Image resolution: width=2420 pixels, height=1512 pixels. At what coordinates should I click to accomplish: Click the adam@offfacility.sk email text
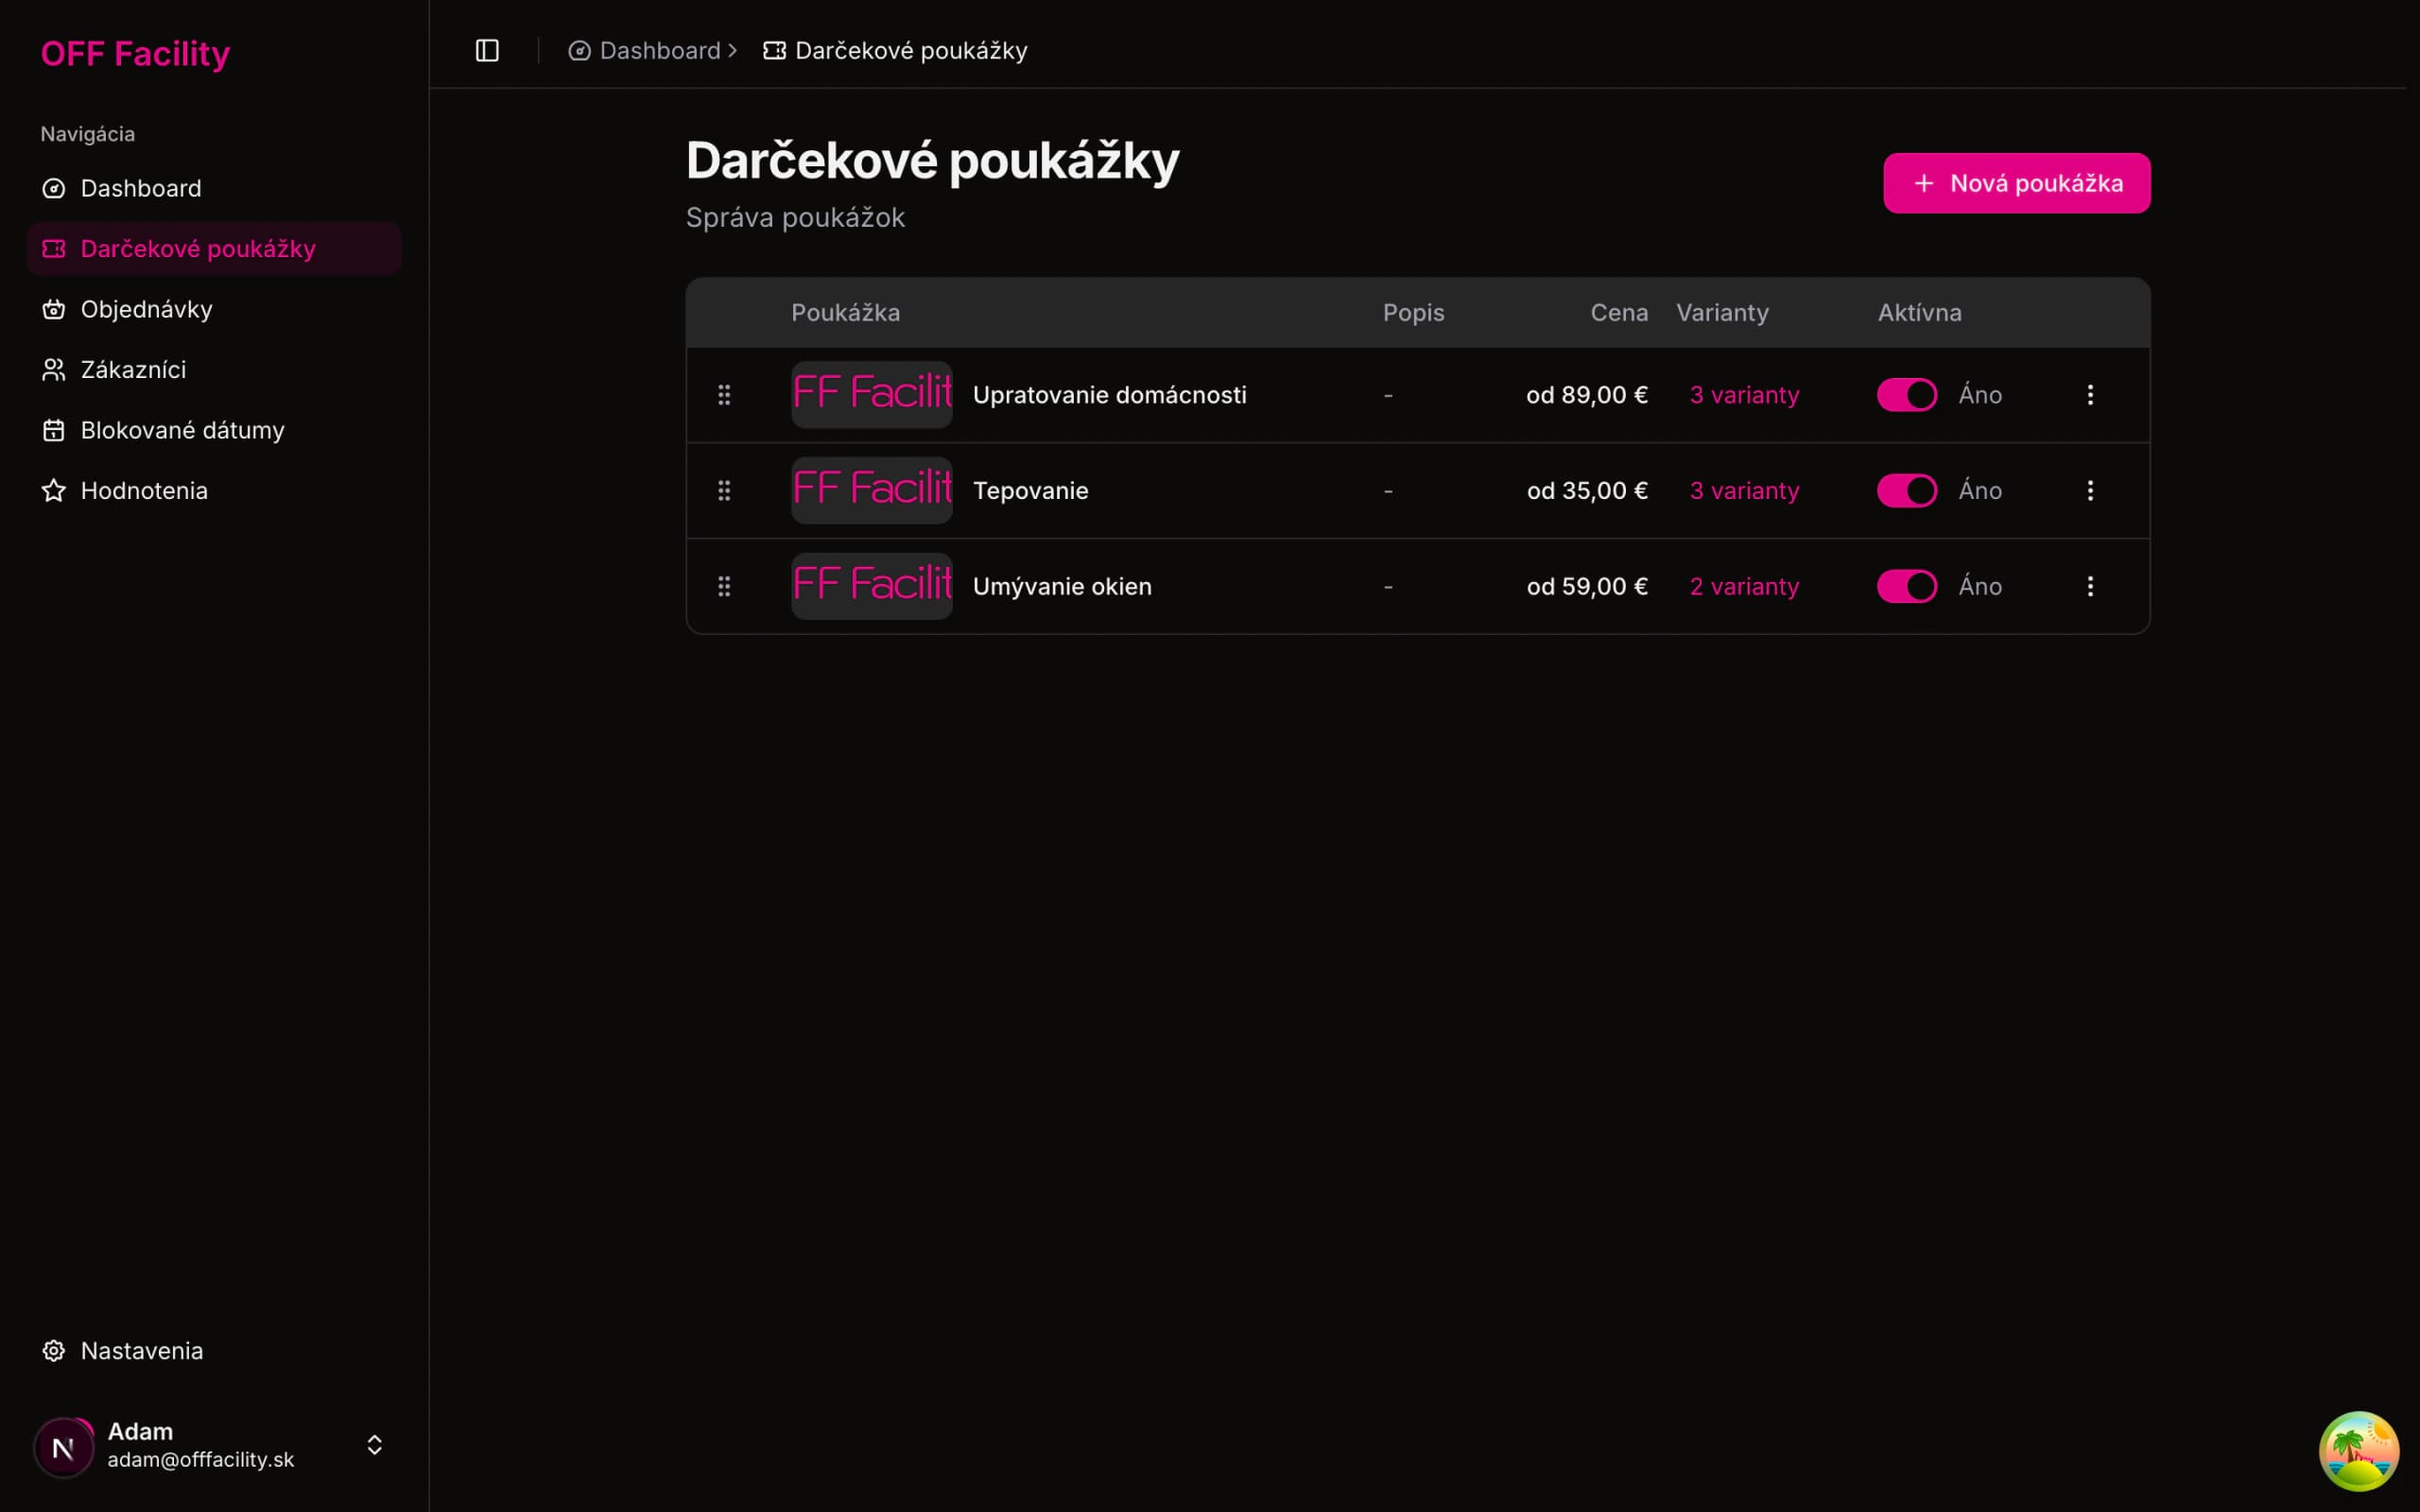(x=200, y=1460)
